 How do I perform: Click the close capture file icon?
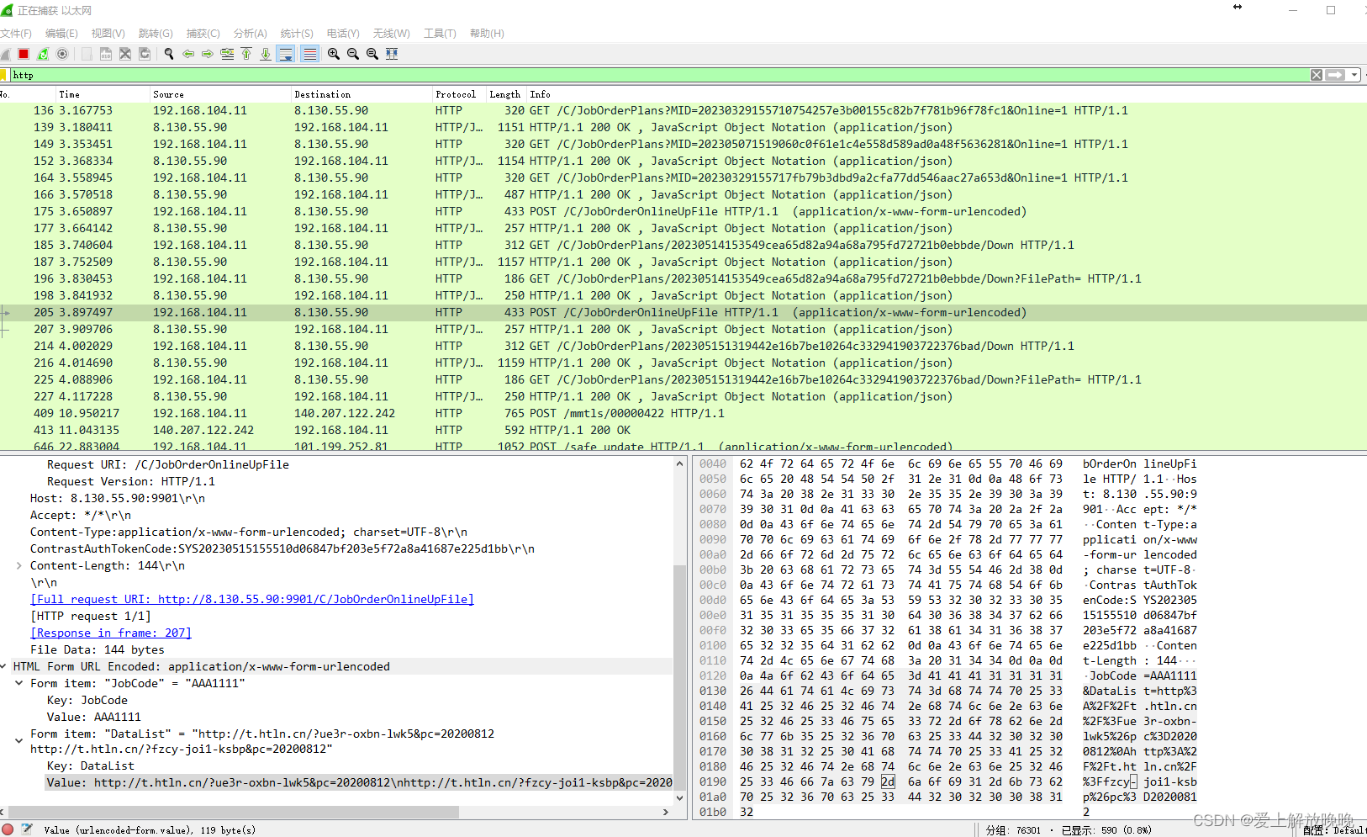pos(125,54)
